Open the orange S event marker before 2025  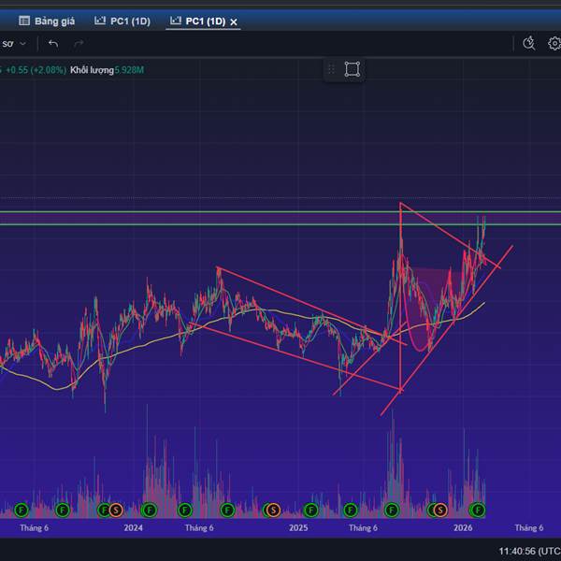pyautogui.click(x=273, y=510)
